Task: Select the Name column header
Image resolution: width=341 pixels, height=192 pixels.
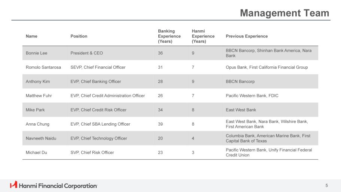Action: [x=31, y=36]
